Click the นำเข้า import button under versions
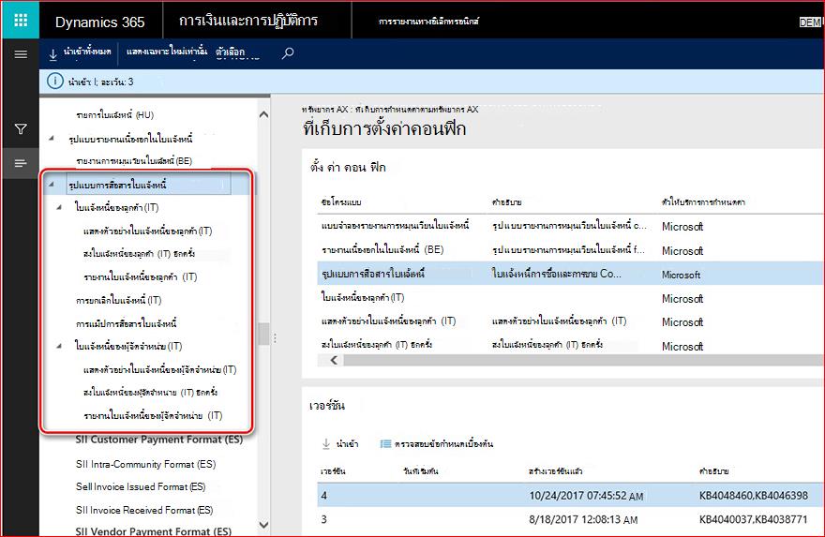 (x=340, y=444)
